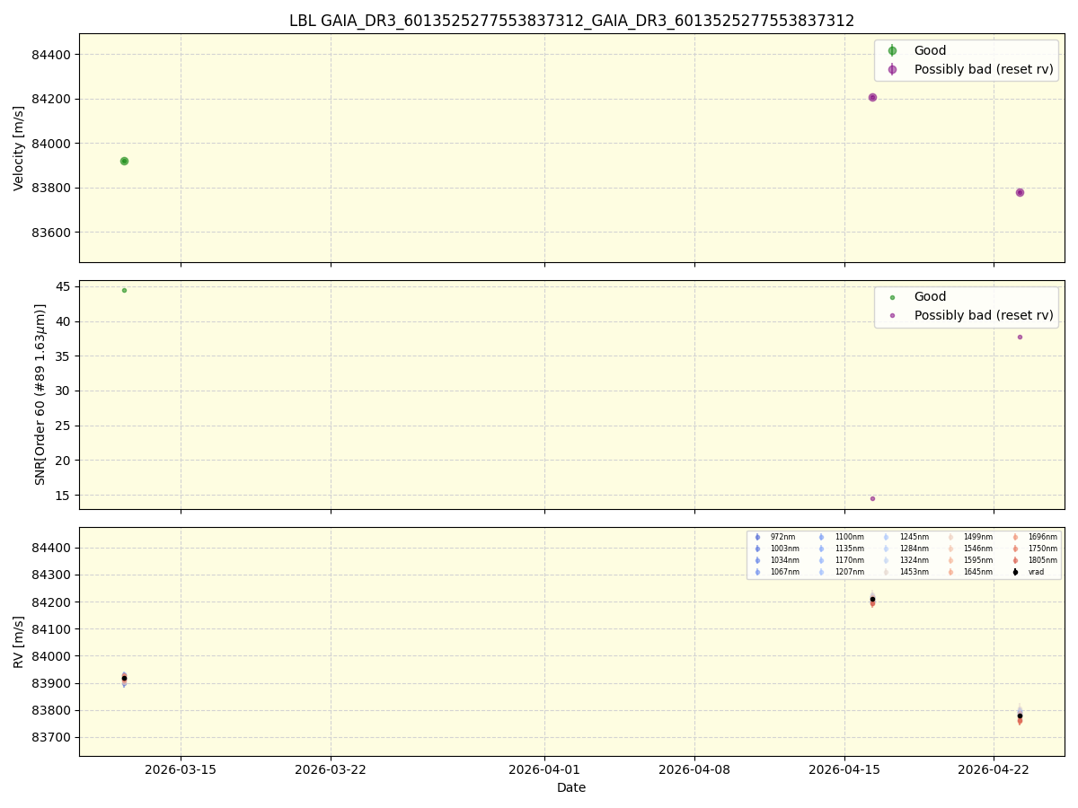The height and width of the screenshot is (808, 1078).
Task: Click the black vrad point near 83900
Action: coord(124,678)
